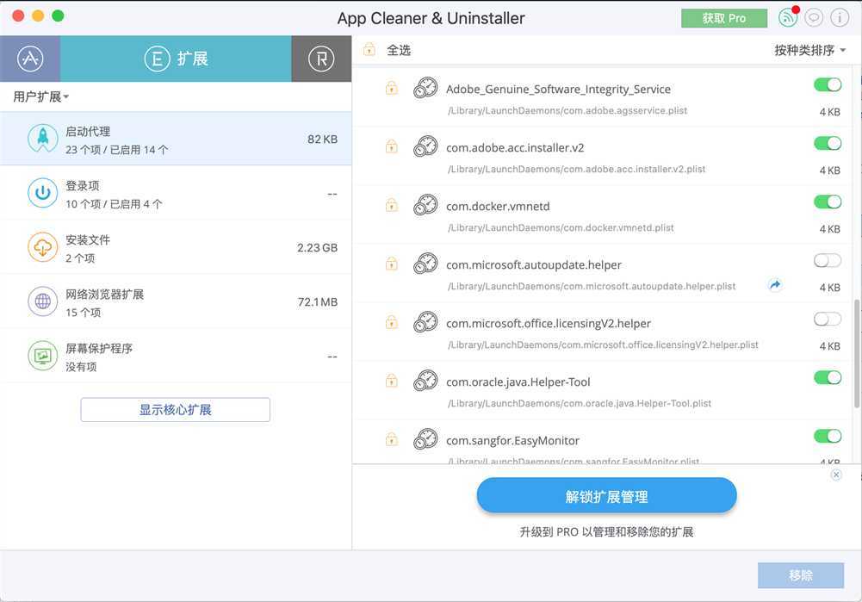The height and width of the screenshot is (602, 862).
Task: Click the globe icon for 网络浏览器扩展
Action: 43,301
